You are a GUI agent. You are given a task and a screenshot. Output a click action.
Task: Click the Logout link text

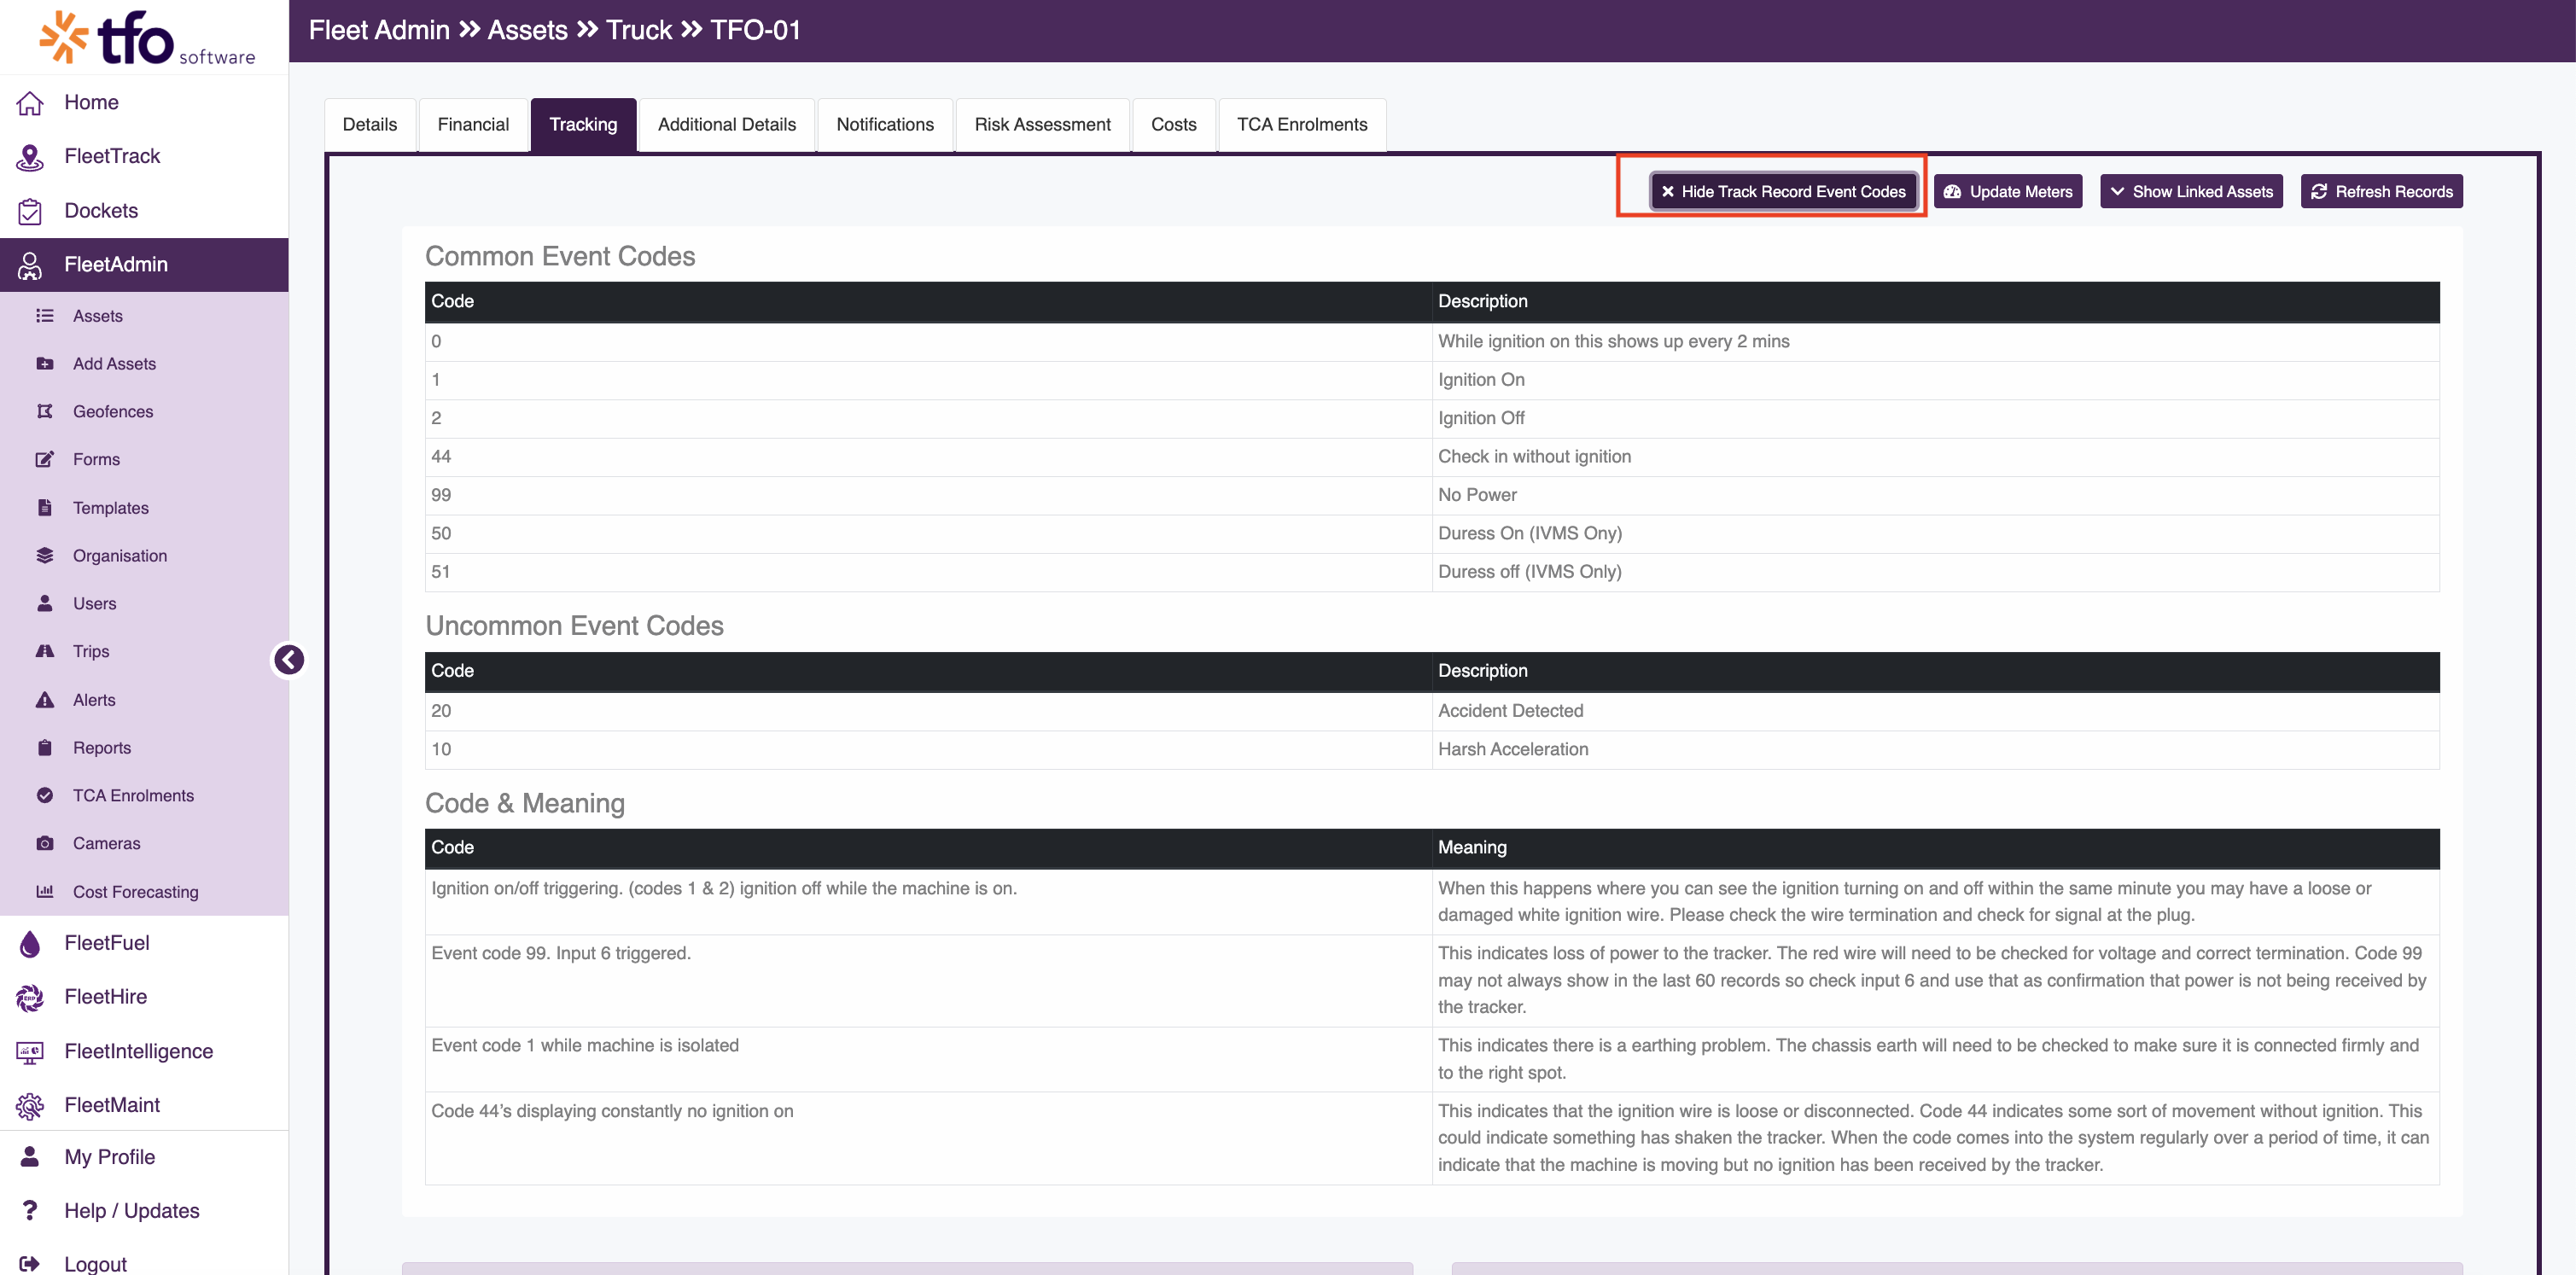[x=96, y=1264]
